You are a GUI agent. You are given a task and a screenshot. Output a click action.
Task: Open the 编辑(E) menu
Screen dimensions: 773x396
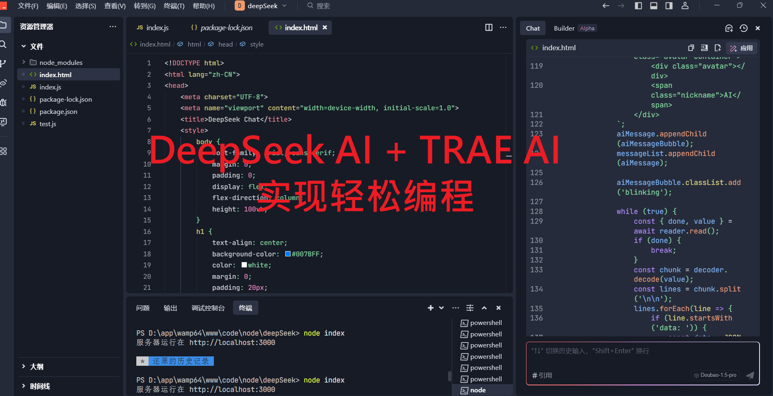point(57,6)
